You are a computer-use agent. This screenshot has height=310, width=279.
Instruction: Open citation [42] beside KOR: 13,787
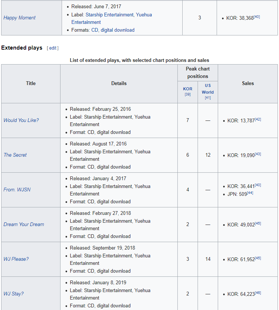click(x=258, y=119)
